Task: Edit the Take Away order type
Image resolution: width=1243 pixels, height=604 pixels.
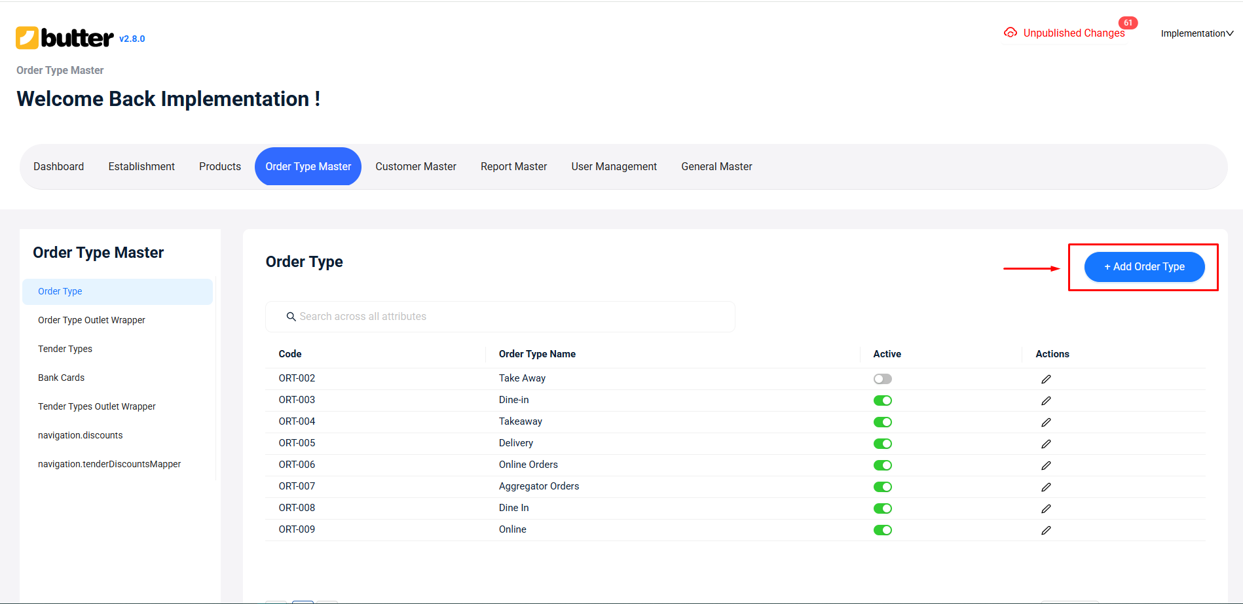Action: (1046, 380)
